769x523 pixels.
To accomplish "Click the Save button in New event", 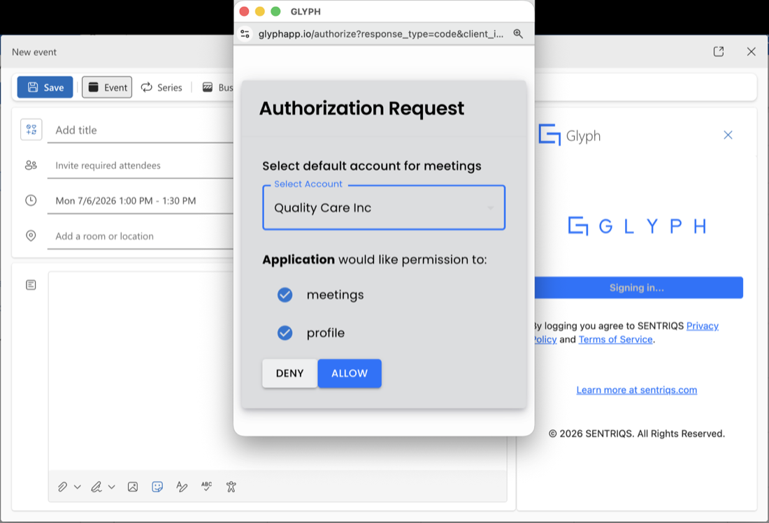I will click(45, 87).
